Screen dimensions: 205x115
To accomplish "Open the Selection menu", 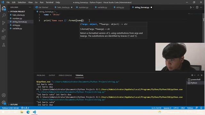I will [x=22, y=2].
